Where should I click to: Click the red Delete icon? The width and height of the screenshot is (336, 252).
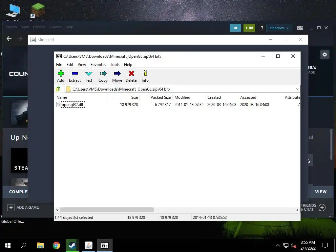tap(131, 76)
